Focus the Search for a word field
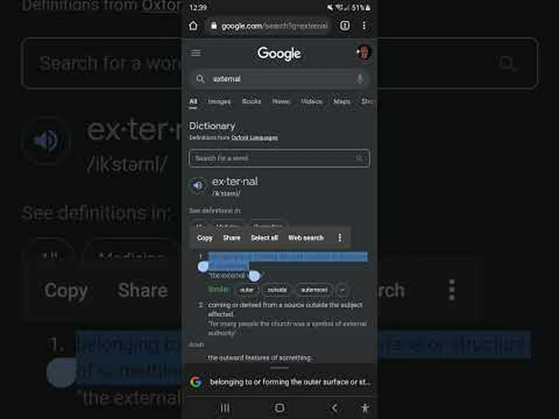 tap(279, 158)
